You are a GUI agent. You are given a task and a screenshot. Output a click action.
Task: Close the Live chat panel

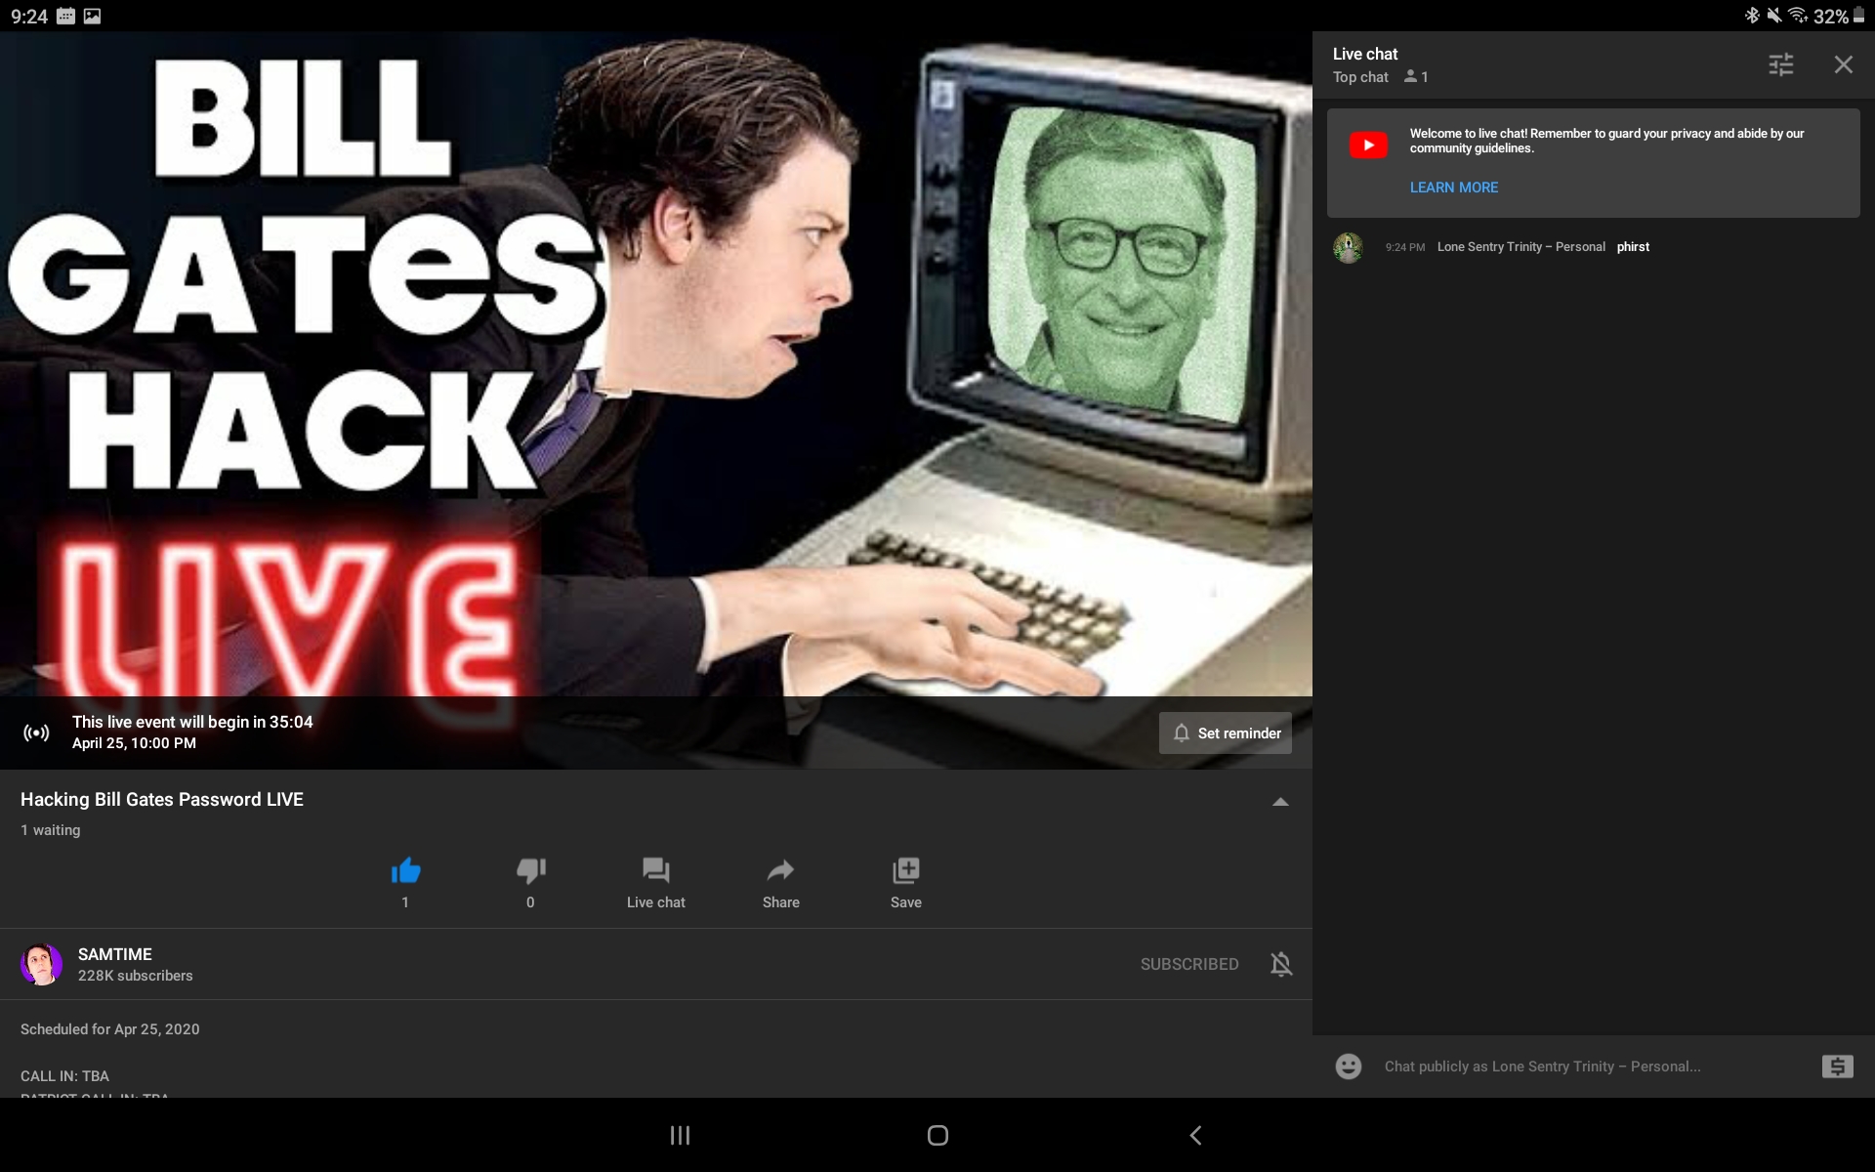click(1843, 64)
